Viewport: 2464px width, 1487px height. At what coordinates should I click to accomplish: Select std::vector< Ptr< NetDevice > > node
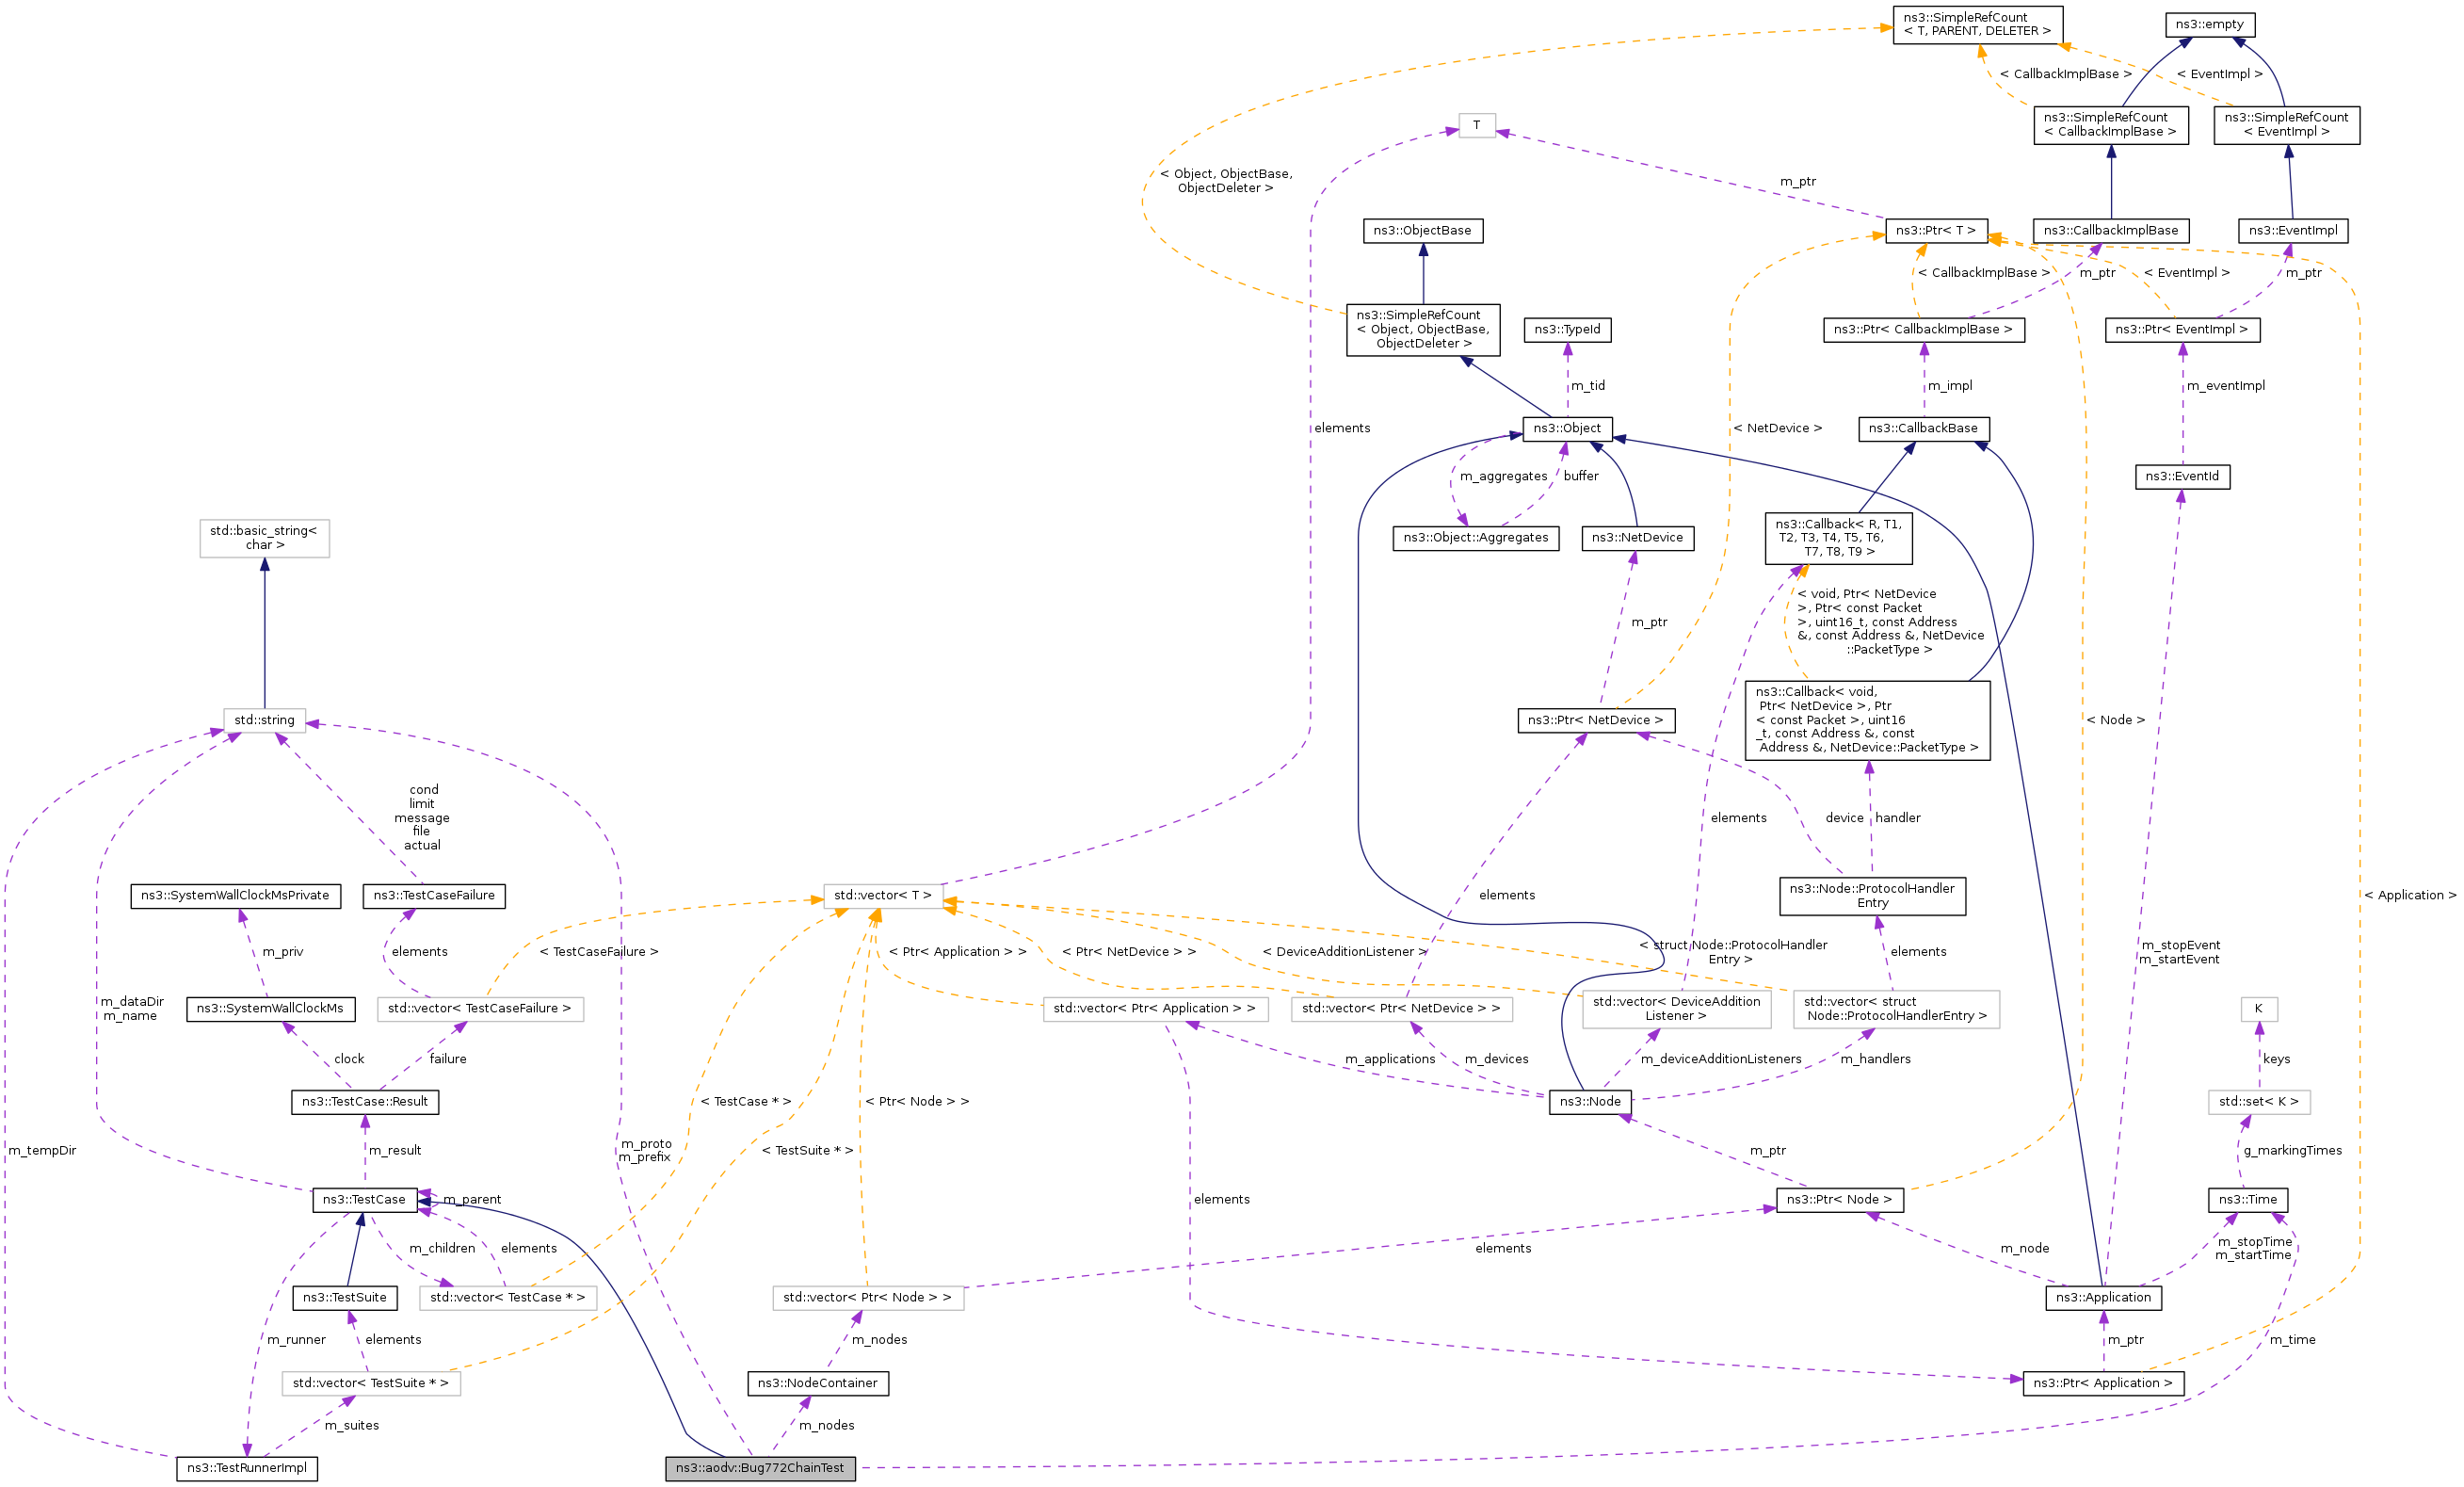click(1401, 1008)
